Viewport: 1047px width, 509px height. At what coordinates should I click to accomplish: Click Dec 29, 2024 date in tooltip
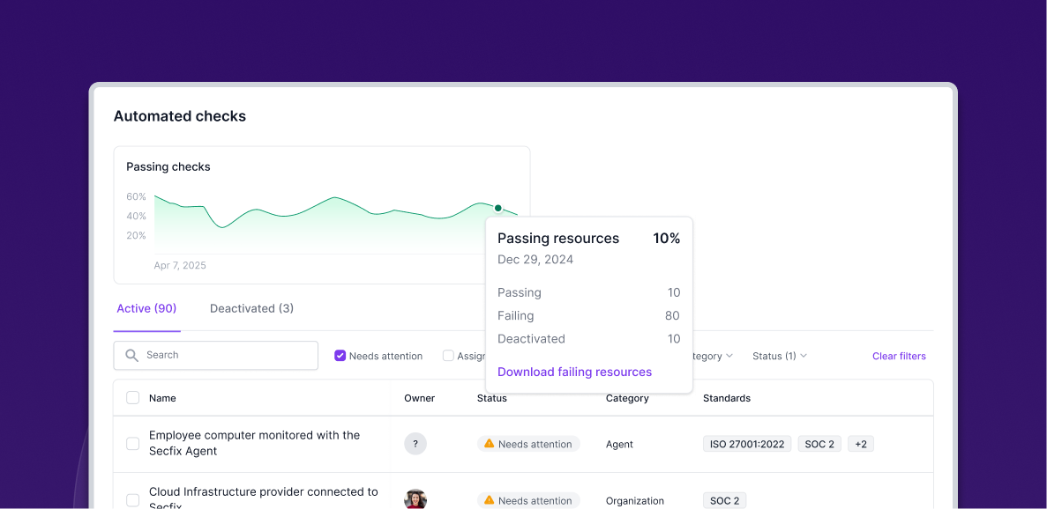pyautogui.click(x=535, y=259)
